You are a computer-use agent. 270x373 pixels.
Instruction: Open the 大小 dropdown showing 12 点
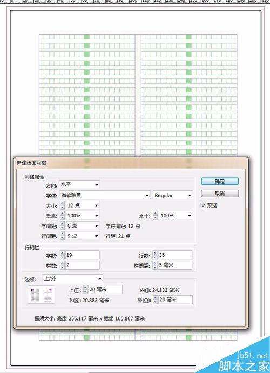[82, 205]
